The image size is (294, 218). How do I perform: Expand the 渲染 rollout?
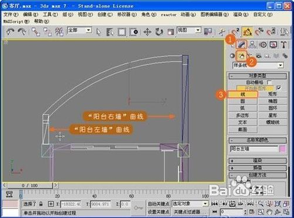[257, 160]
